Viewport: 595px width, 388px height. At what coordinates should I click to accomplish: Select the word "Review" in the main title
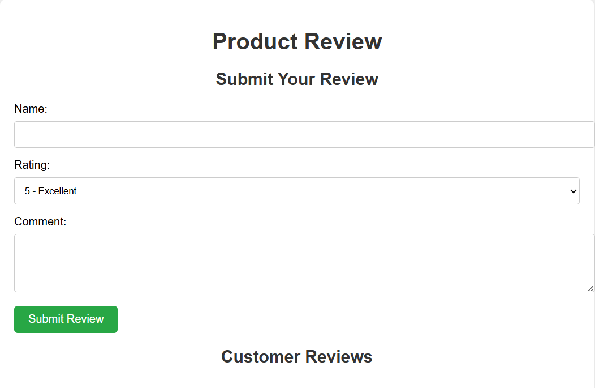point(343,41)
